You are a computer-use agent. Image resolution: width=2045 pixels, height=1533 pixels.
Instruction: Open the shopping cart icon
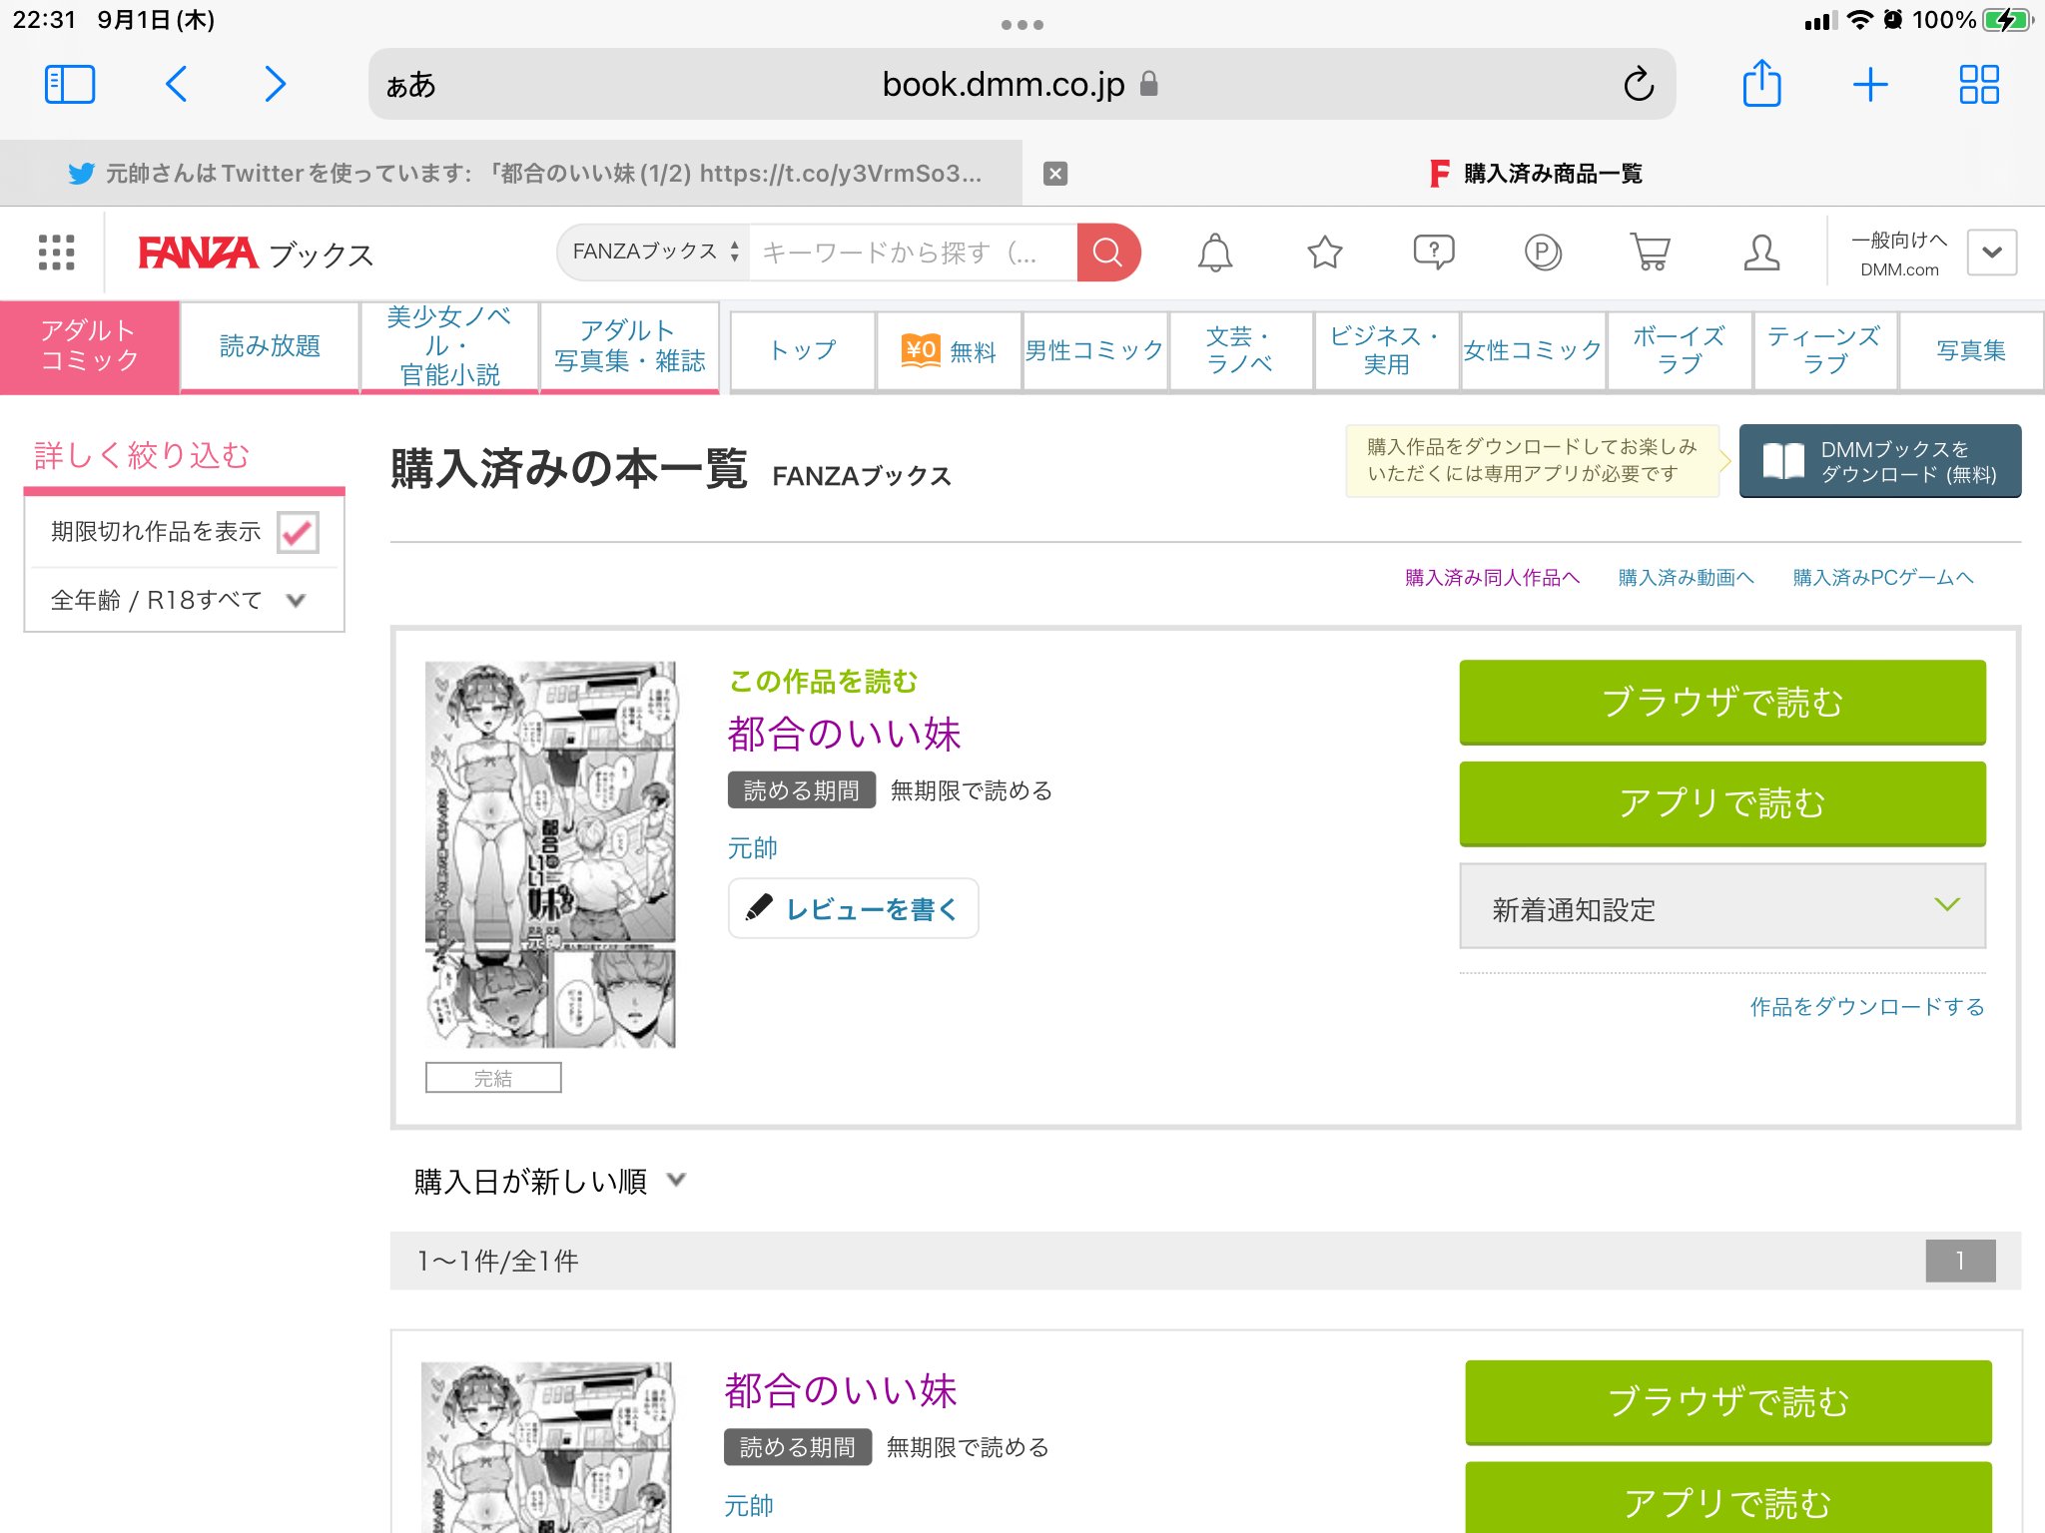(x=1651, y=253)
